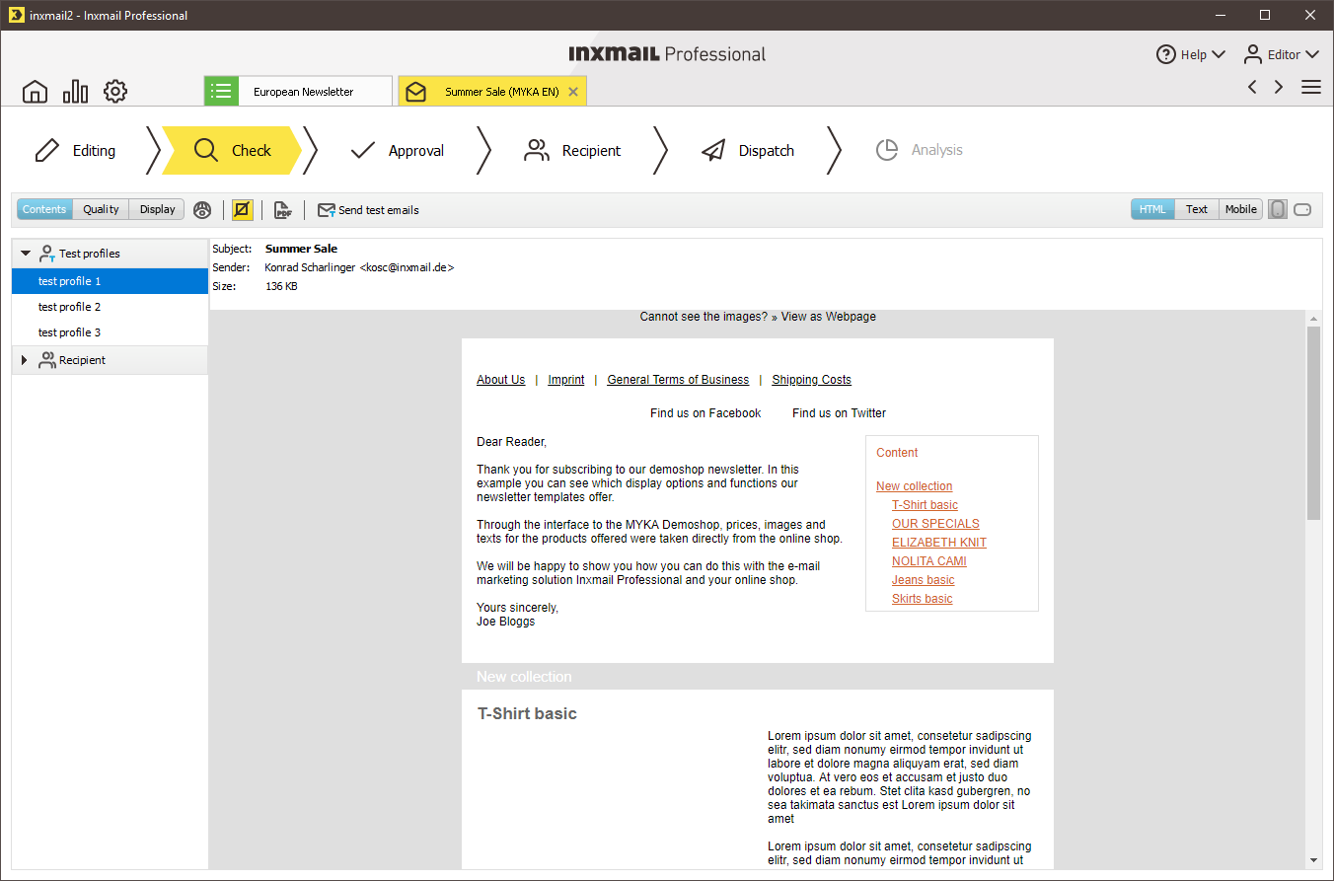Click the preview vertical scrollbar thumb

click(1313, 422)
